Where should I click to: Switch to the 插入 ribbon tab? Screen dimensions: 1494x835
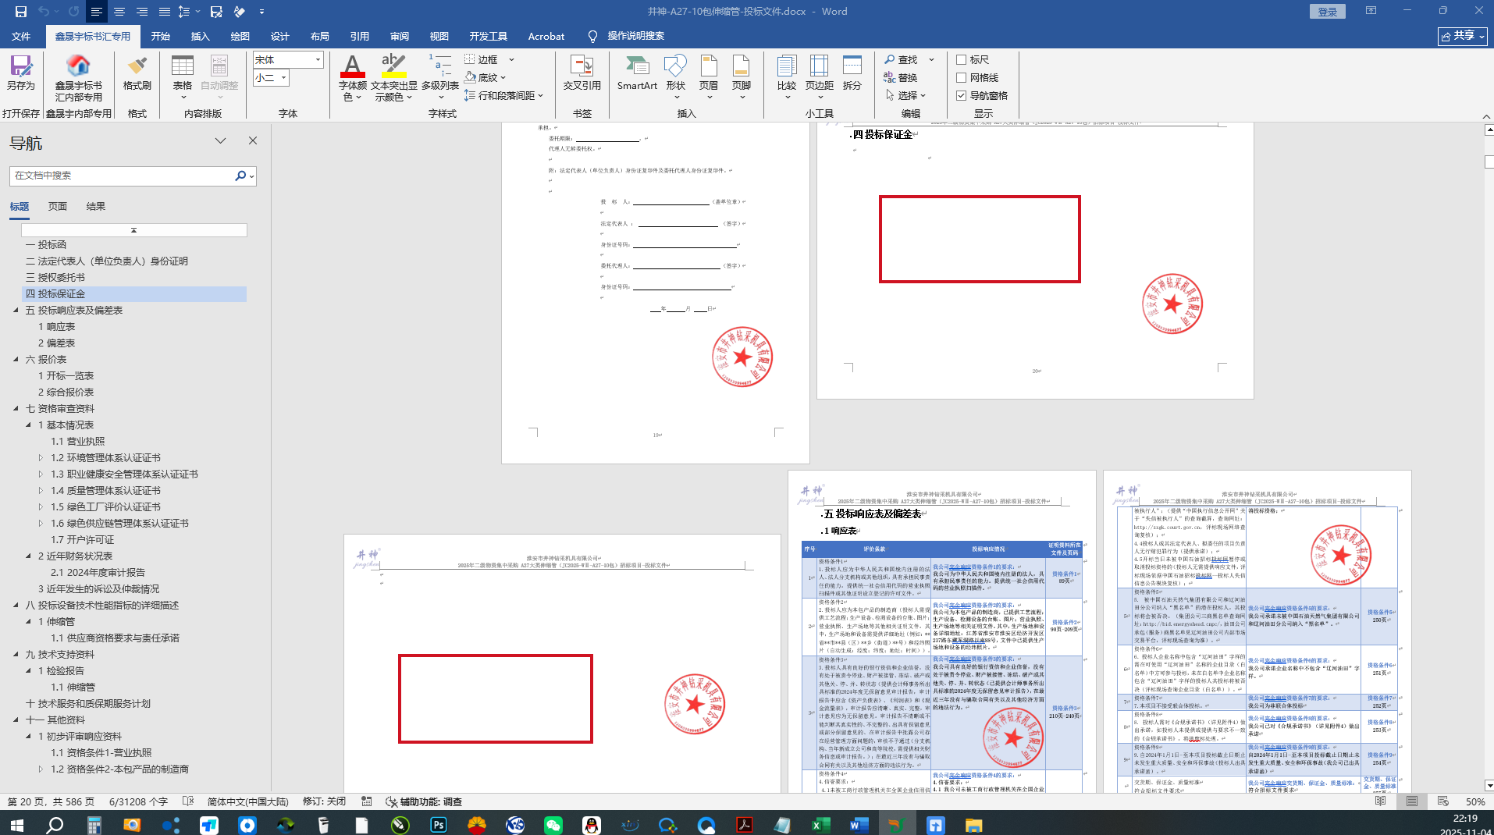point(201,36)
